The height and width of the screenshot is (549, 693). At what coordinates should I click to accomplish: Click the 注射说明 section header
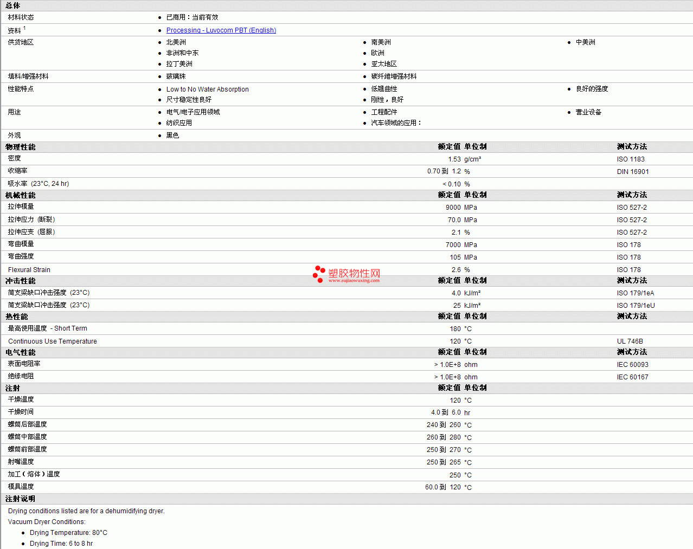pyautogui.click(x=21, y=499)
